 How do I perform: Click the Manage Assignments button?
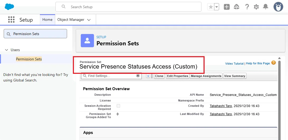[x=206, y=76]
